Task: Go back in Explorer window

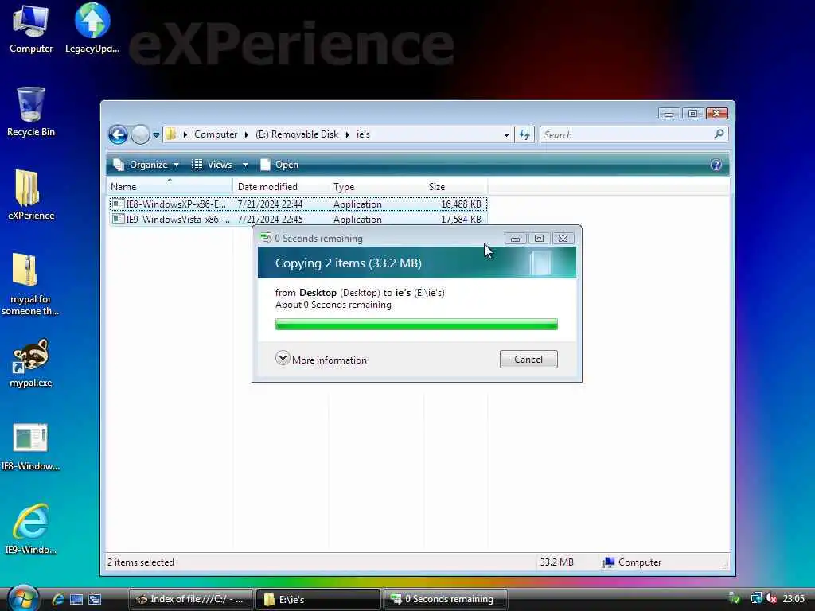Action: coord(118,135)
